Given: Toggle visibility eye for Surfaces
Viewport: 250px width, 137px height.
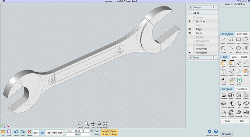Looking at the screenshot, I should coord(190,21).
